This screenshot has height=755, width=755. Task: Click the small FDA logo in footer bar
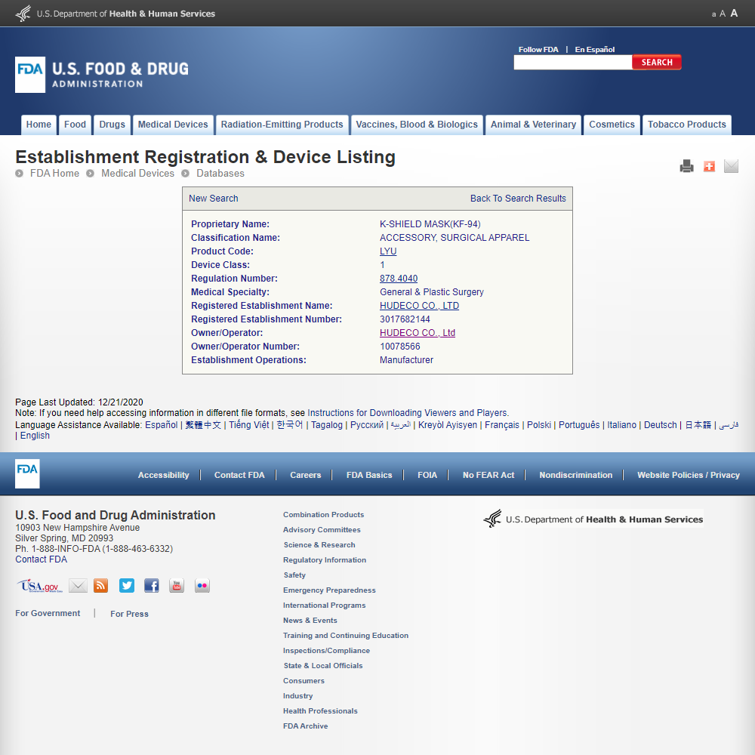coord(27,474)
